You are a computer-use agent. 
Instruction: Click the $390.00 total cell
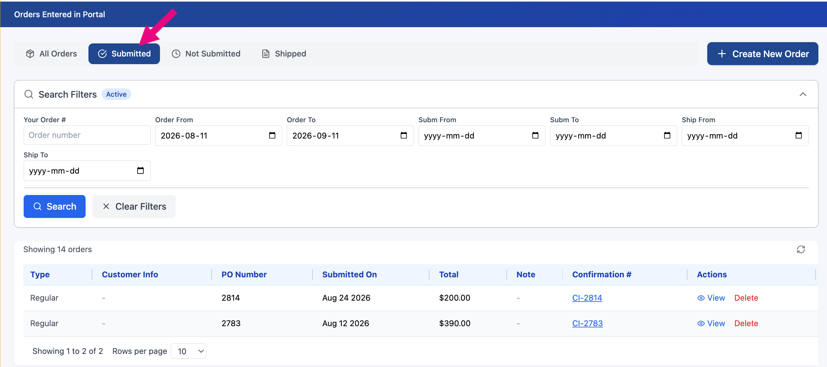point(455,323)
